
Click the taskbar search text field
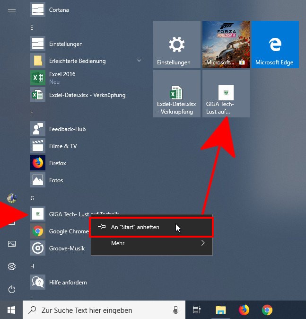tap(104, 310)
